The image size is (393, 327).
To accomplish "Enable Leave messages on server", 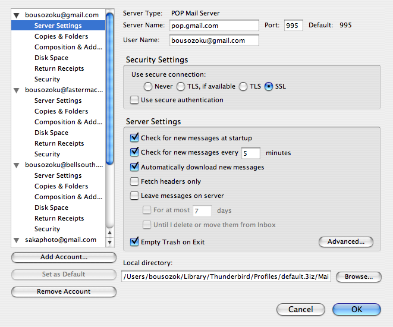I will click(134, 196).
